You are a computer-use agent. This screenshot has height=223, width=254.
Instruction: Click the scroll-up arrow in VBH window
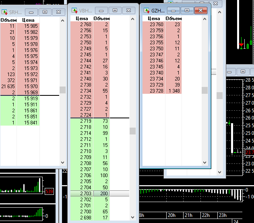[133, 19]
